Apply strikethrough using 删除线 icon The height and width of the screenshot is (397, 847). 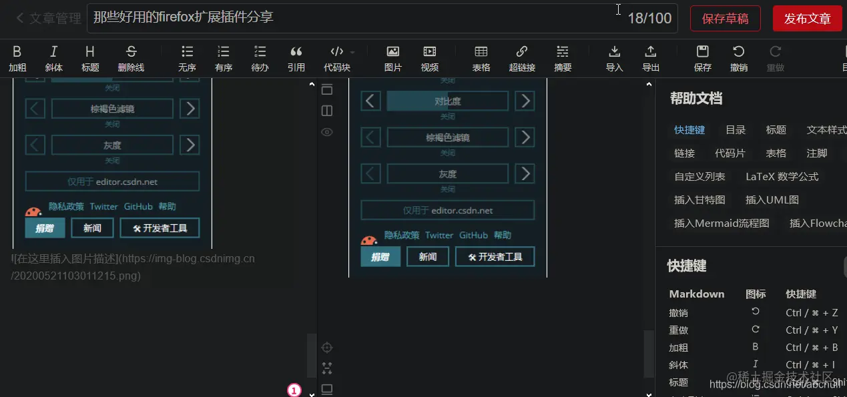[x=130, y=58]
